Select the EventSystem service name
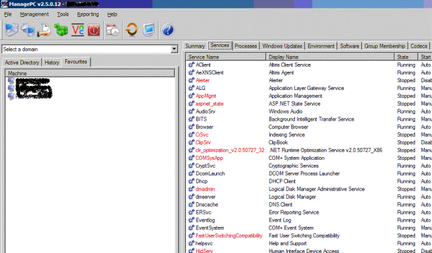Viewport: 432px width, 253px height. pos(209,228)
